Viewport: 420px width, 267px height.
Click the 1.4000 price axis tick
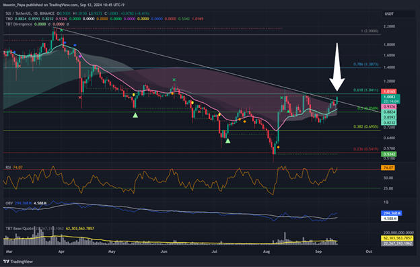click(389, 67)
